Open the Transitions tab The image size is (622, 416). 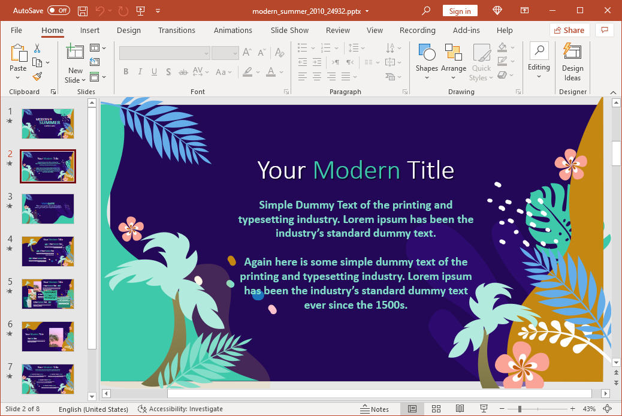coord(176,30)
